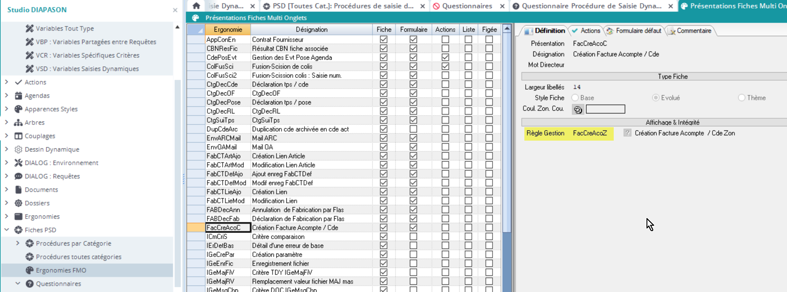Open the color picker icon for Coul. Zon. Cou.
Viewport: 787px width, 292px height.
[x=578, y=109]
